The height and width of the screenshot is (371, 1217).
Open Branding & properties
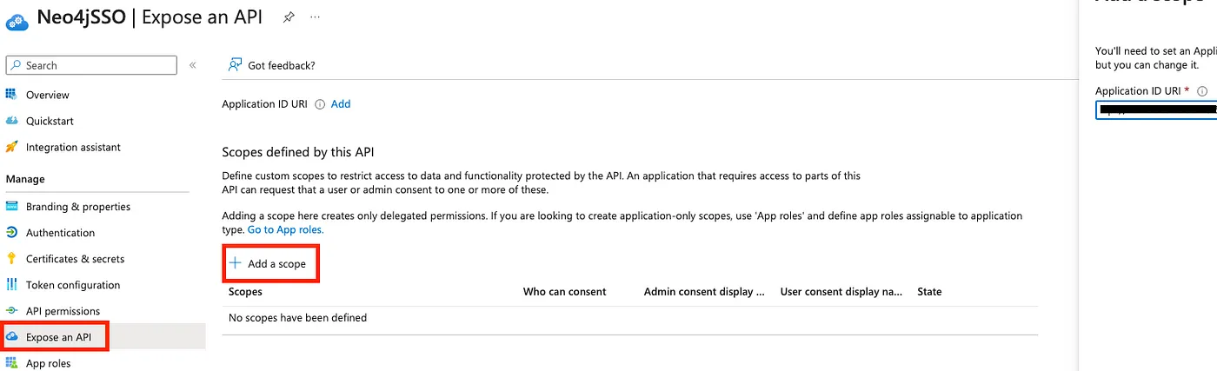pos(77,207)
